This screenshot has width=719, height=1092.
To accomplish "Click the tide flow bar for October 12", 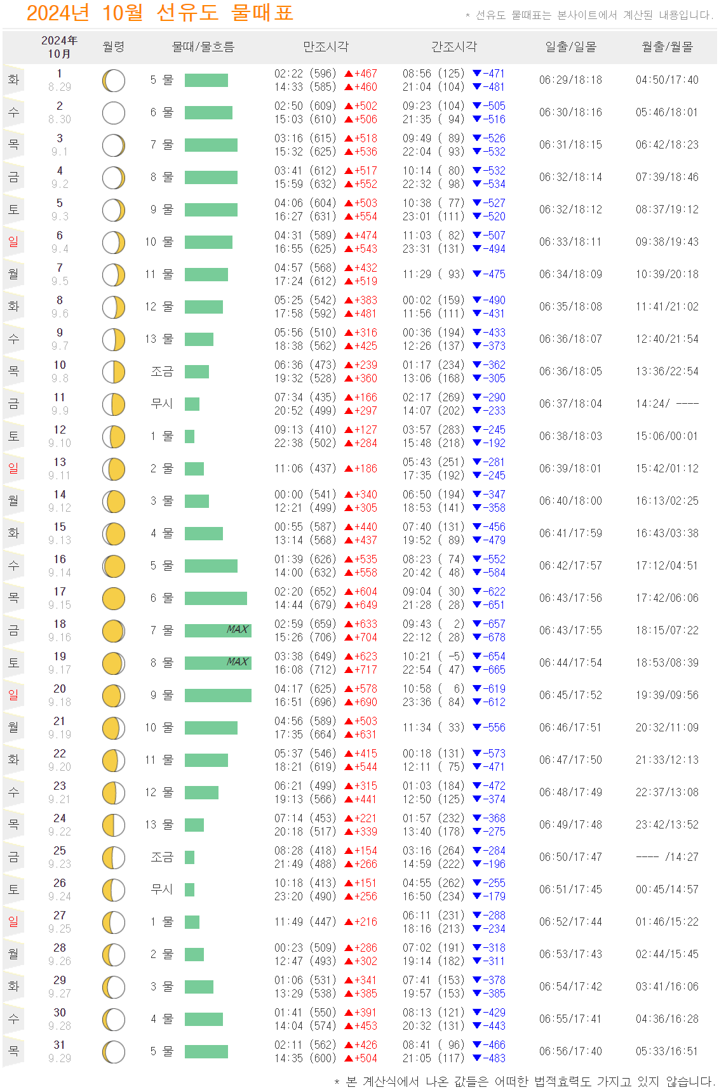I will (x=189, y=436).
